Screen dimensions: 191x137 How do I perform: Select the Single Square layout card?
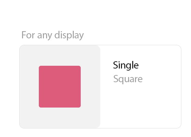click(100, 87)
